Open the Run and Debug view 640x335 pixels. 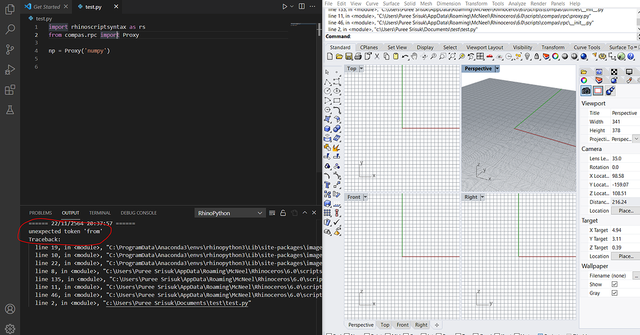point(10,70)
